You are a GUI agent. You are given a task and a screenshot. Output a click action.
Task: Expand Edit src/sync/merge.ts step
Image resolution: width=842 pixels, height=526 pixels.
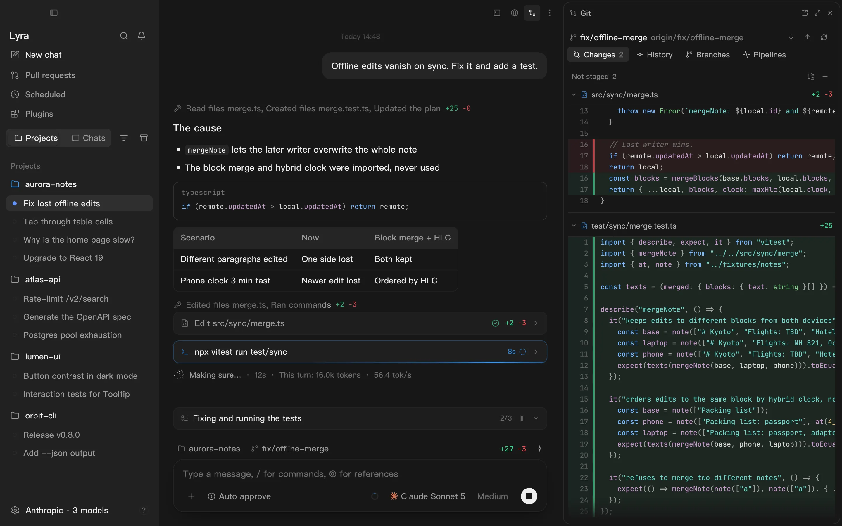360,323
